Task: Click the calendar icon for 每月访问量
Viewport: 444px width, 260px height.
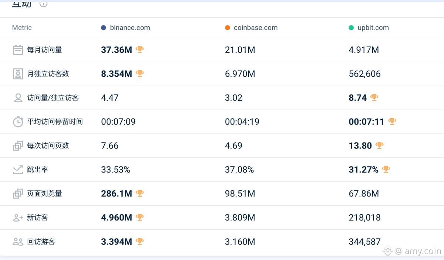Action: pyautogui.click(x=18, y=50)
